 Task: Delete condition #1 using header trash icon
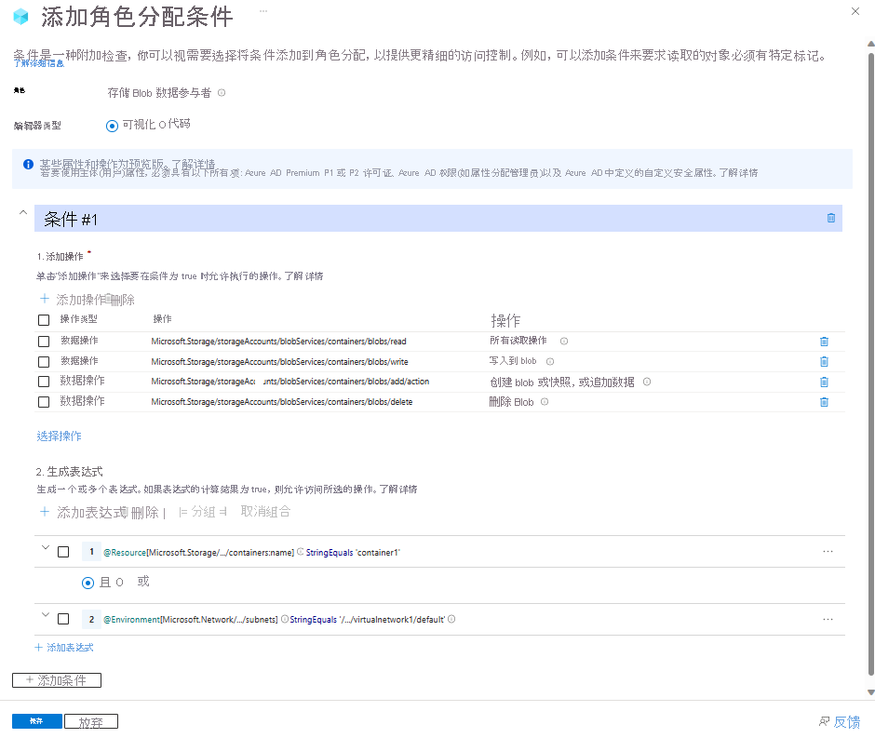(x=830, y=219)
